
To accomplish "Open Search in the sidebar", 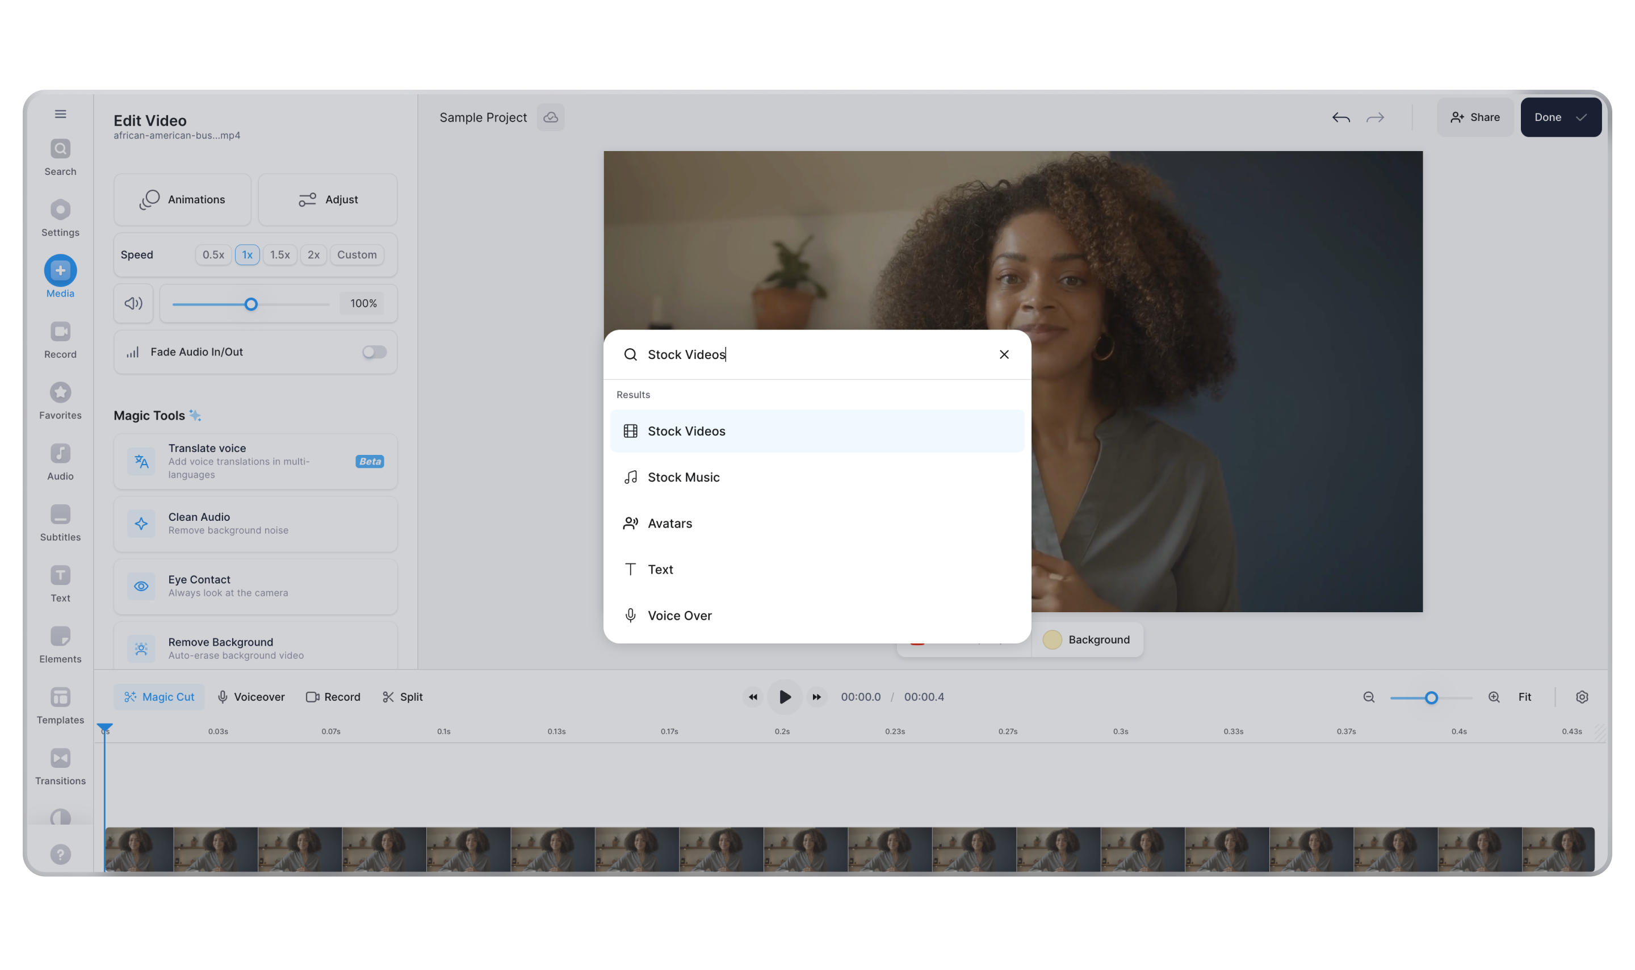I will pos(60,157).
